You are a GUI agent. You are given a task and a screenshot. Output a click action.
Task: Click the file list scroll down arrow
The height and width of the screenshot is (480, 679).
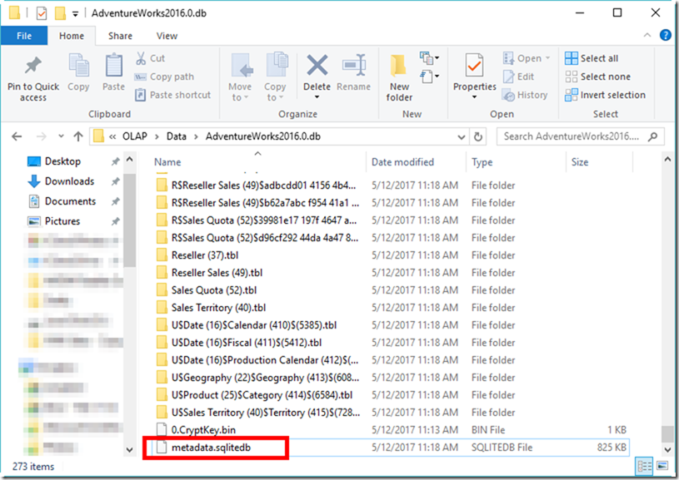667,449
